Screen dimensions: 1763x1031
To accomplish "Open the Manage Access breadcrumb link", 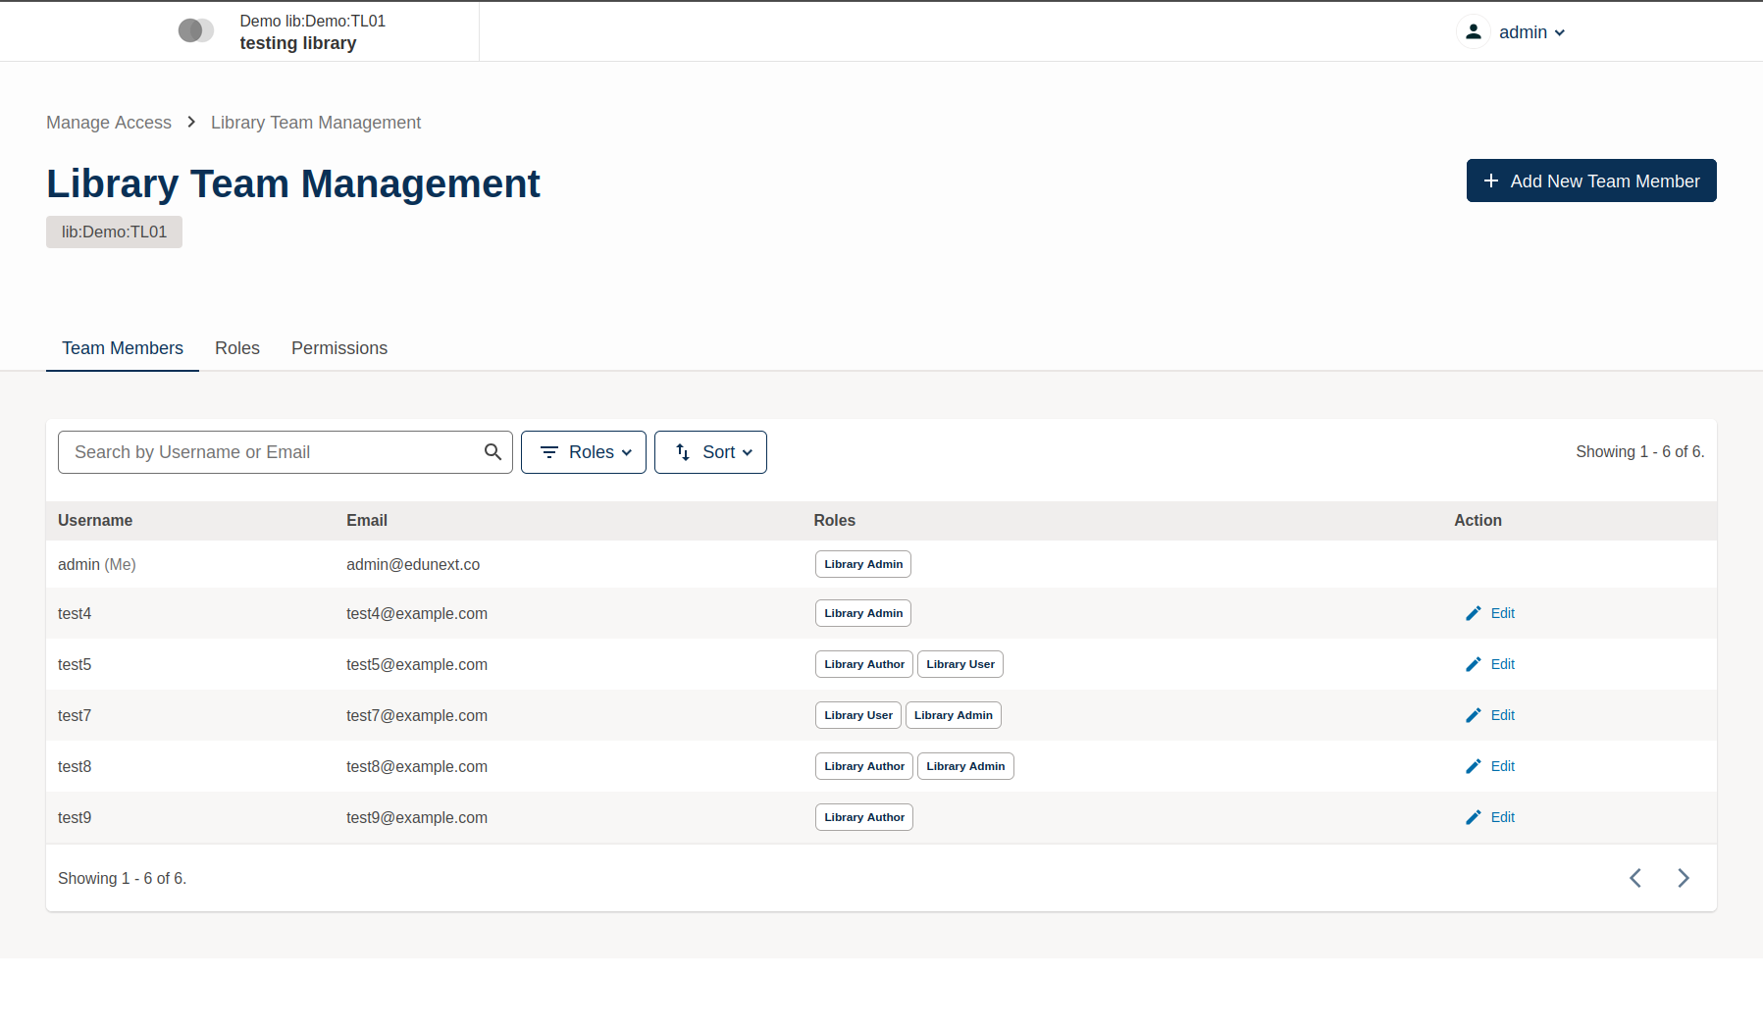I will pyautogui.click(x=108, y=122).
